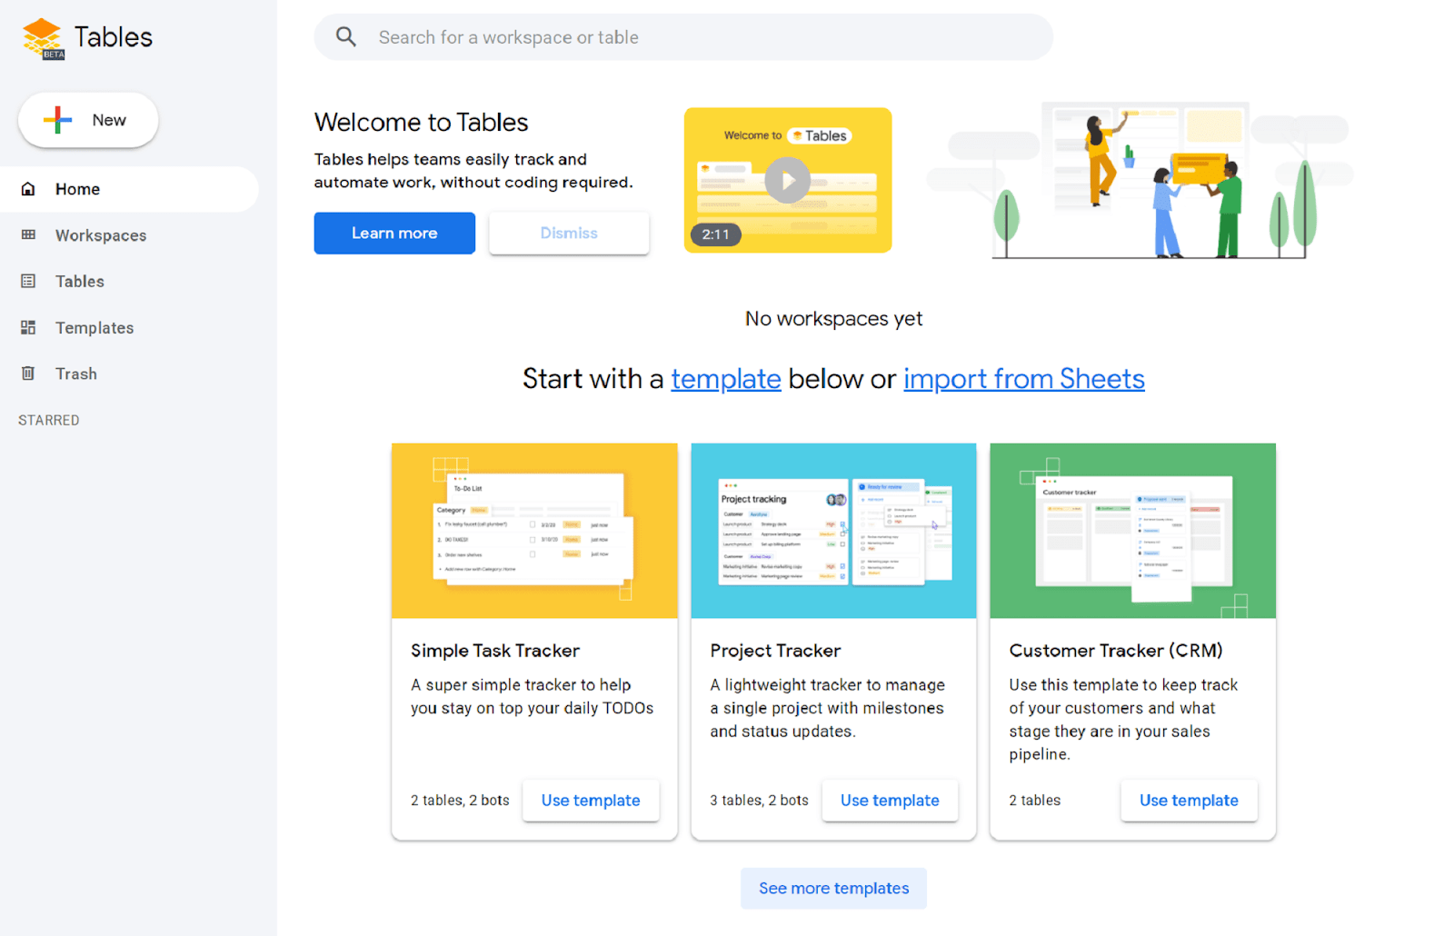1454x936 pixels.
Task: Open Project Tracker preview thumbnail
Action: [833, 531]
